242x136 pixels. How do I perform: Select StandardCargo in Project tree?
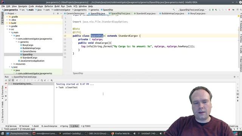coord(30,58)
